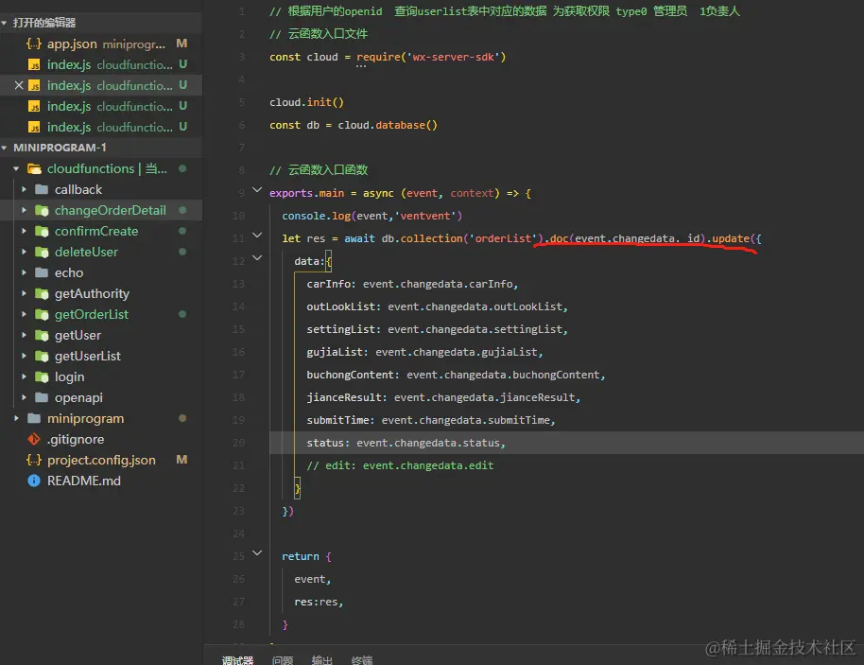The image size is (864, 665).
Task: Click the .gitignore git icon
Action: tap(34, 439)
